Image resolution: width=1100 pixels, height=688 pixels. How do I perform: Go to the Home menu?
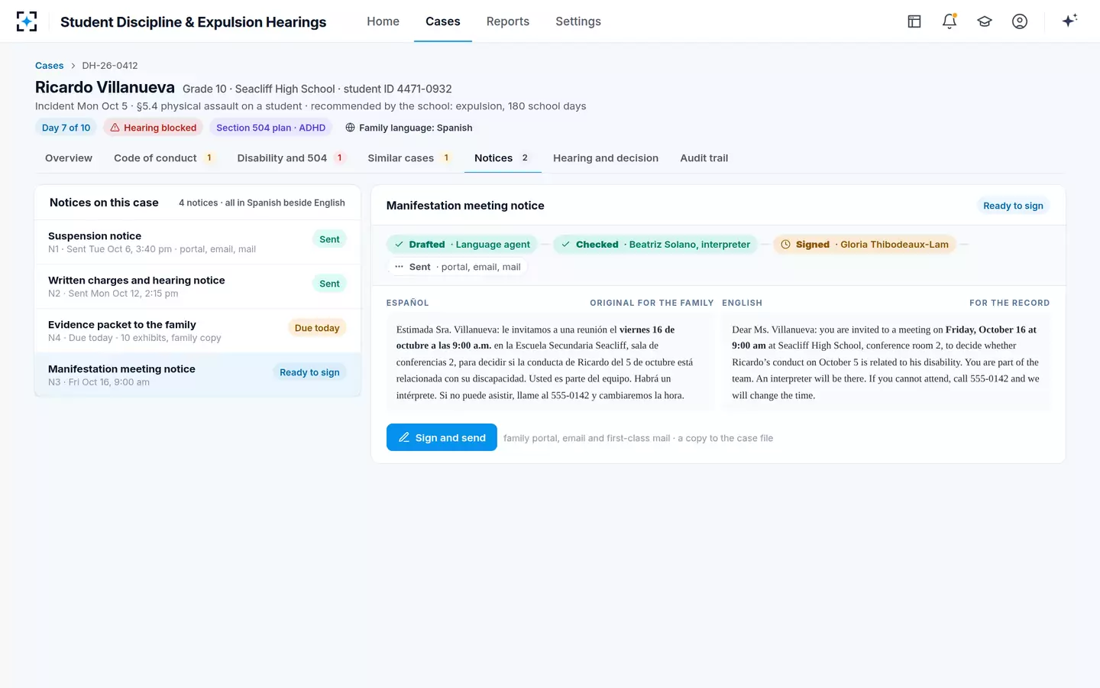point(383,21)
